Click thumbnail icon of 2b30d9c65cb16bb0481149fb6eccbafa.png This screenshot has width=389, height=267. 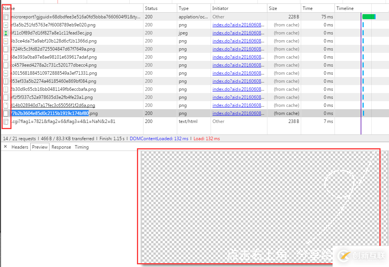click(6, 89)
